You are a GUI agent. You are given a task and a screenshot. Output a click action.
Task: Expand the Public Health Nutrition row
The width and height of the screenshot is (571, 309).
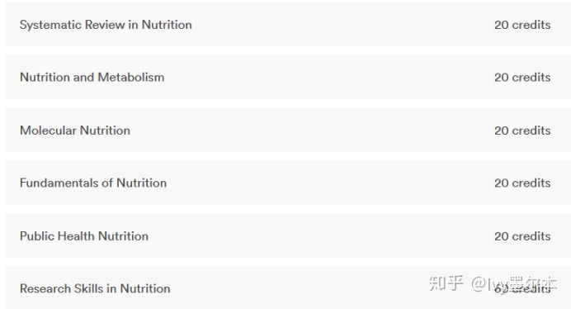click(288, 235)
